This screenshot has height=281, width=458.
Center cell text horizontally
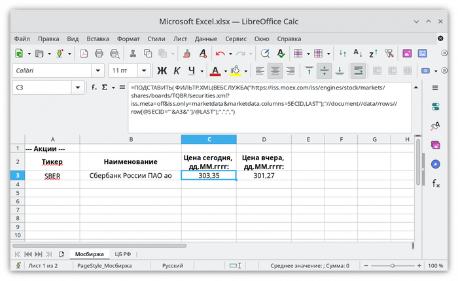[x=275, y=71]
